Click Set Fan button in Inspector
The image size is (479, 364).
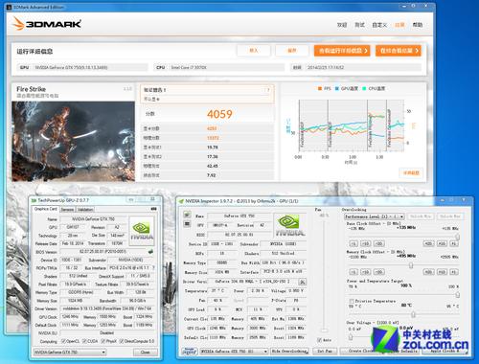pyautogui.click(x=325, y=352)
